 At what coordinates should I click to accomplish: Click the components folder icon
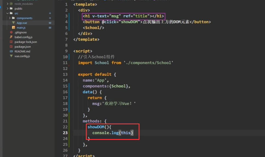[x=13, y=18]
